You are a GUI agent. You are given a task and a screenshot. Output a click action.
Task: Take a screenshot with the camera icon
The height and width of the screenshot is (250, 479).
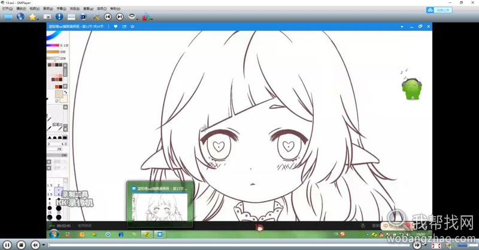(x=47, y=17)
